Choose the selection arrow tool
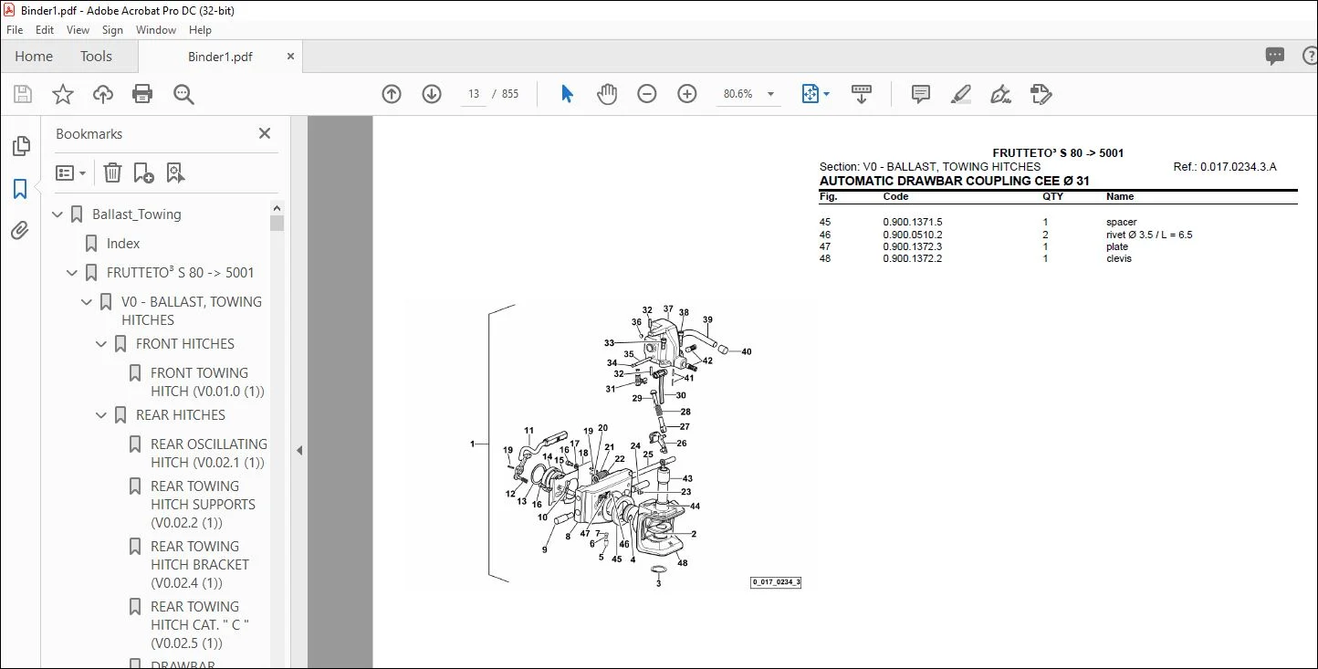This screenshot has height=669, width=1318. (567, 94)
